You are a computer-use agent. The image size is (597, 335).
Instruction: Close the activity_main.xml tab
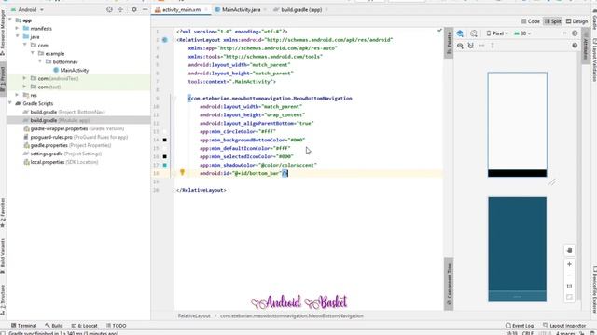[207, 10]
